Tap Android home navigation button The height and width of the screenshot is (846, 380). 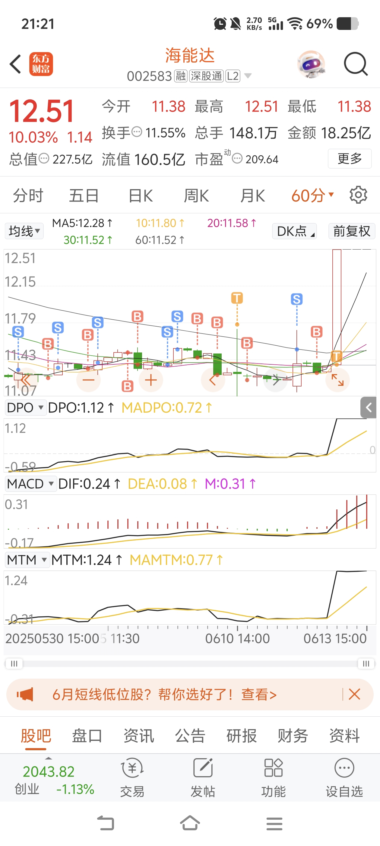click(x=190, y=823)
